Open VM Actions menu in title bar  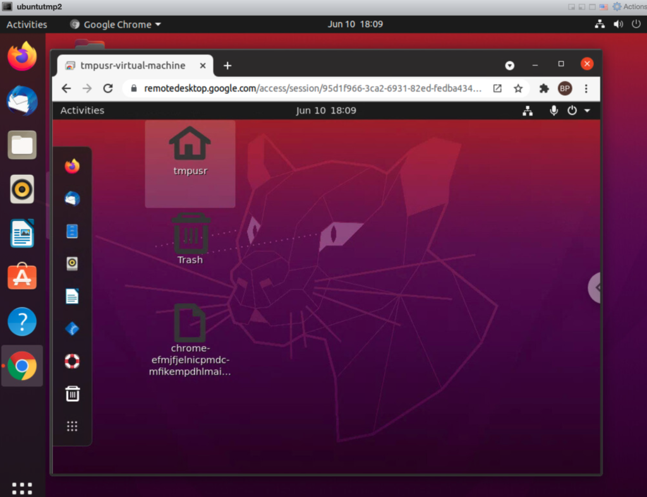coord(629,6)
